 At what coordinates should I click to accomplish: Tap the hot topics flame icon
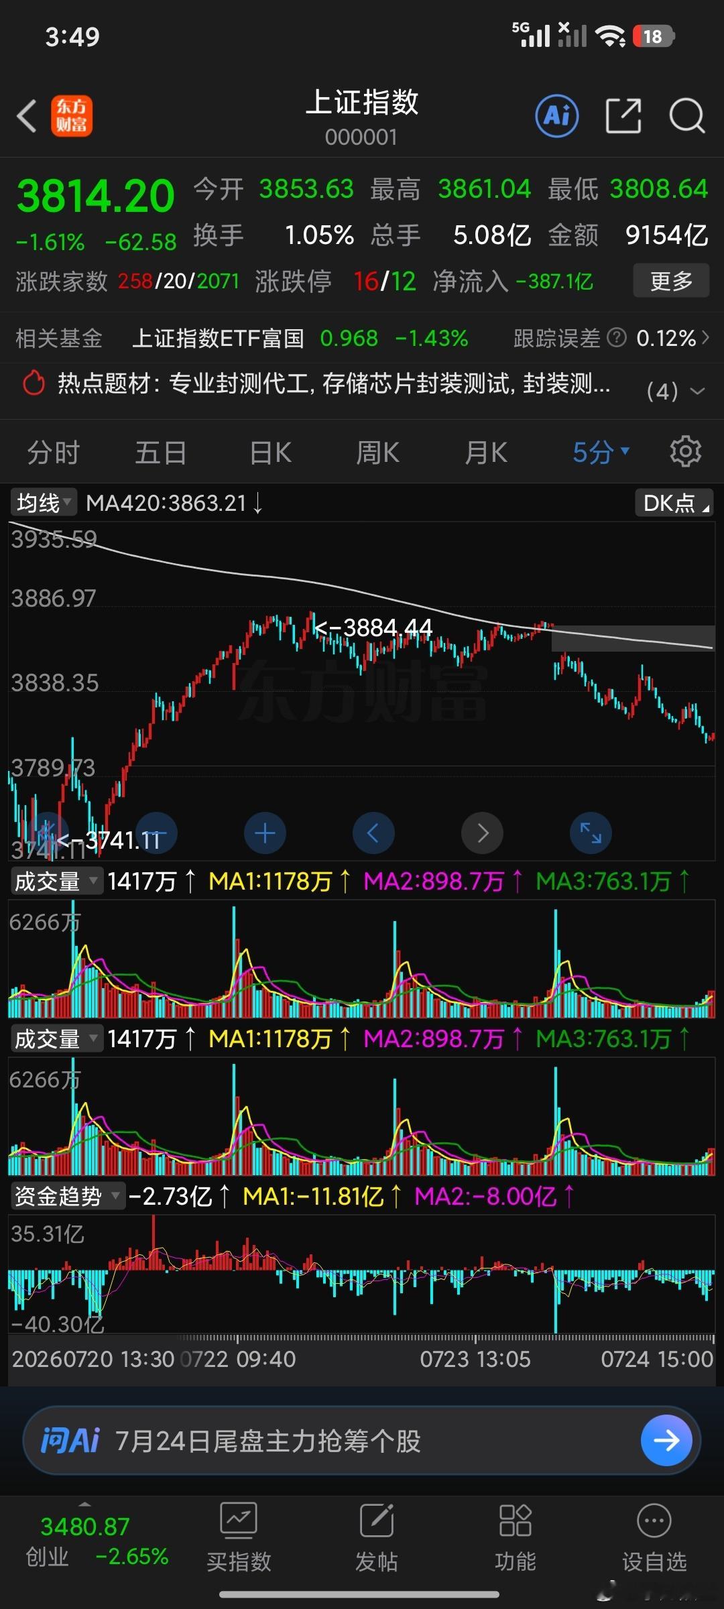pyautogui.click(x=34, y=383)
